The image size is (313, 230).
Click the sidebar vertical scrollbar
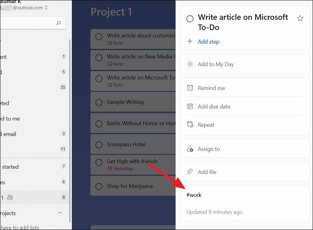70,130
